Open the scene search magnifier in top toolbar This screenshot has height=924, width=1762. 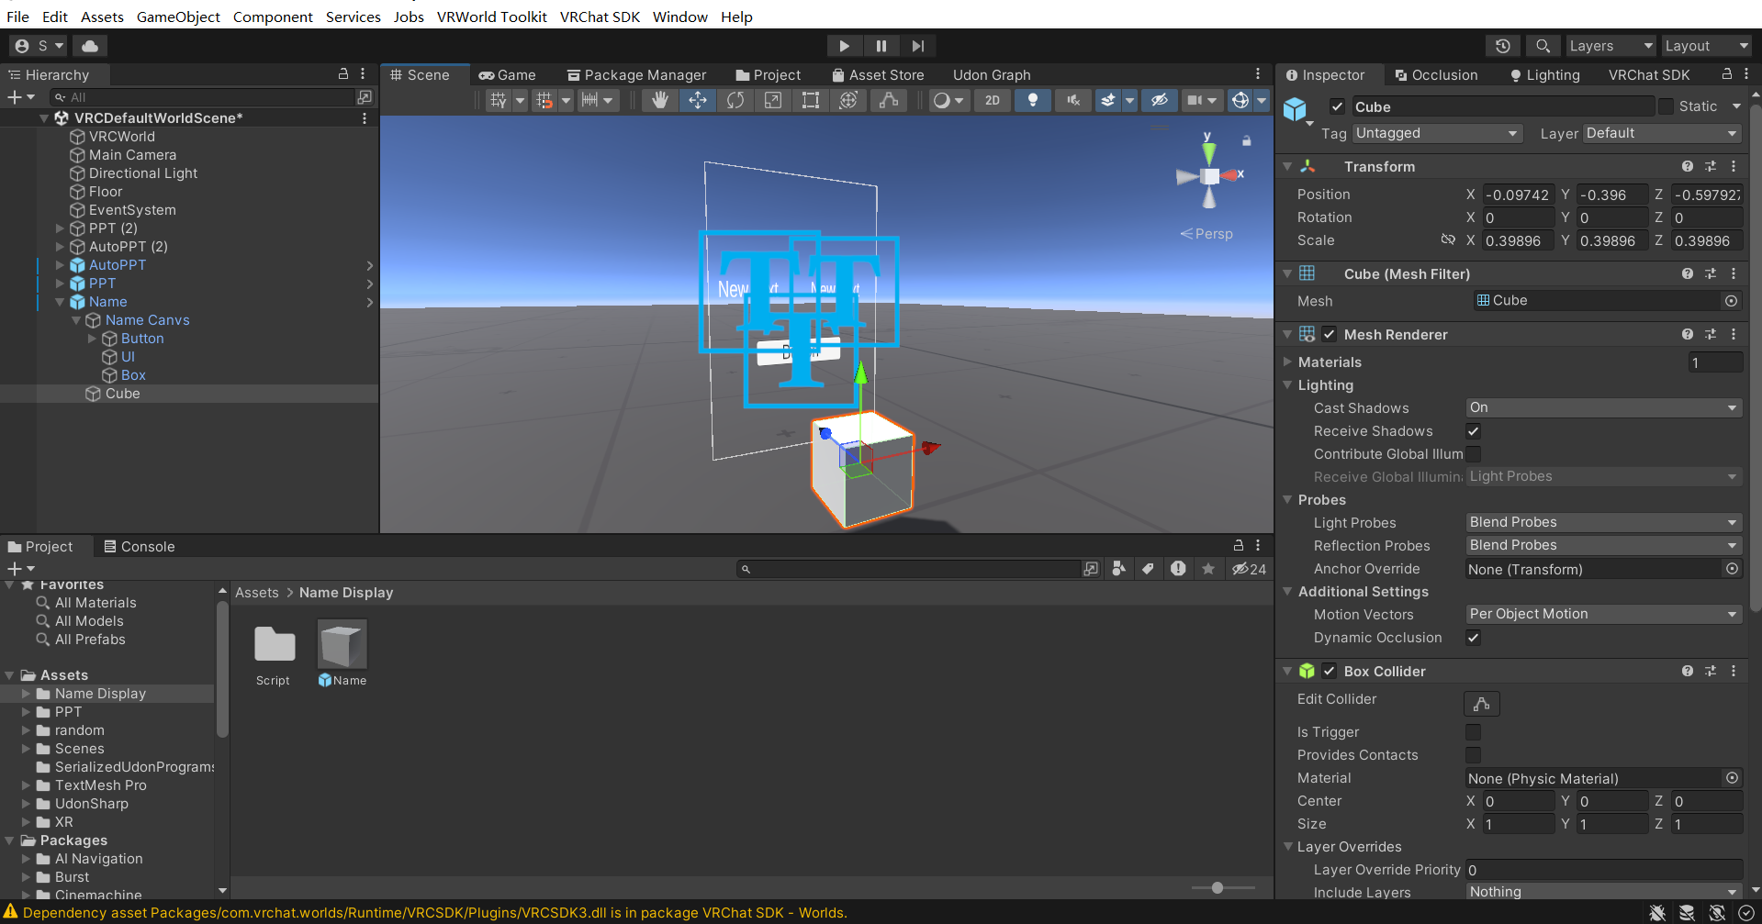click(1543, 45)
